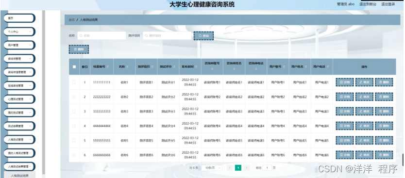Image resolution: width=405 pixels, height=178 pixels.
Task: Open 详情 for row 名称4
Action: click(345, 126)
